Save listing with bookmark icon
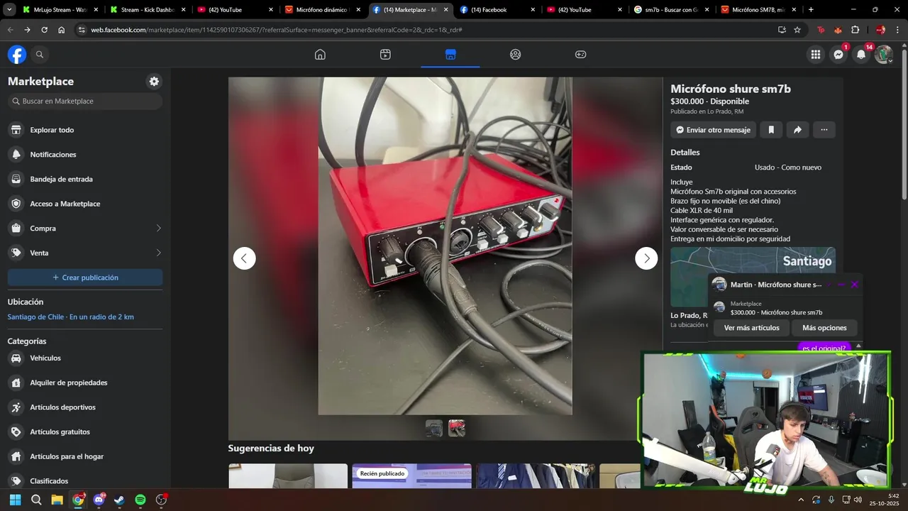908x511 pixels. [771, 130]
